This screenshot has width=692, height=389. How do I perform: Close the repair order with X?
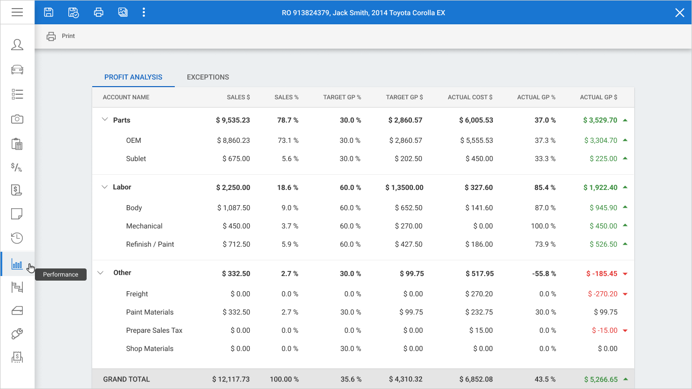tap(680, 13)
